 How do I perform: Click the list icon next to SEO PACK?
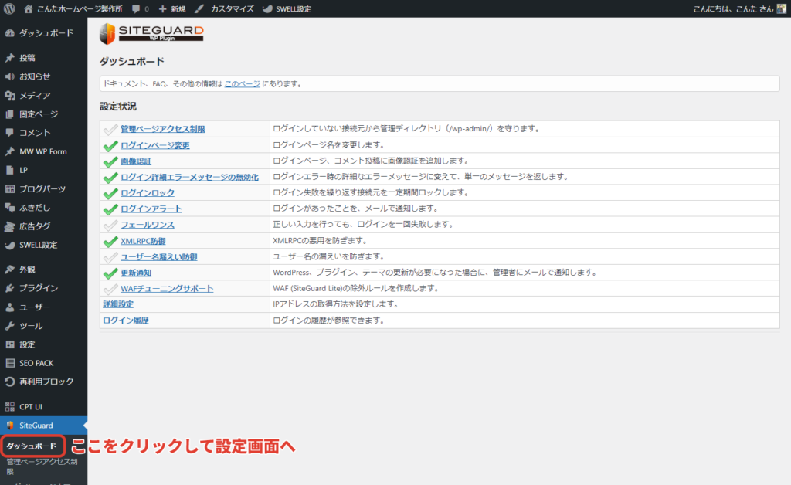point(9,363)
